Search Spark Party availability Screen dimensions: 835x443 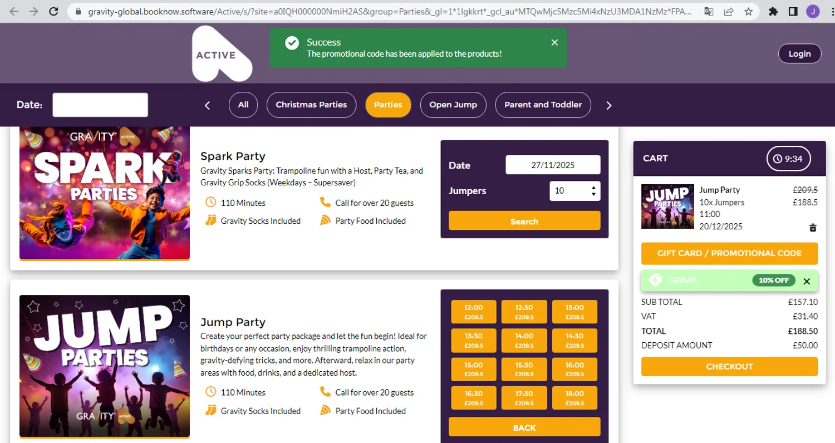(524, 221)
